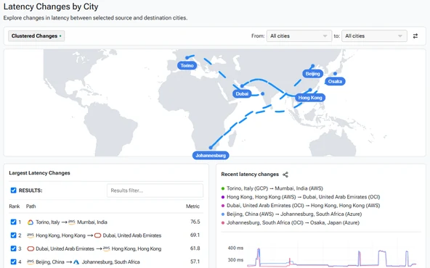Click the Rank column header
Image resolution: width=430 pixels, height=268 pixels.
[x=15, y=206]
